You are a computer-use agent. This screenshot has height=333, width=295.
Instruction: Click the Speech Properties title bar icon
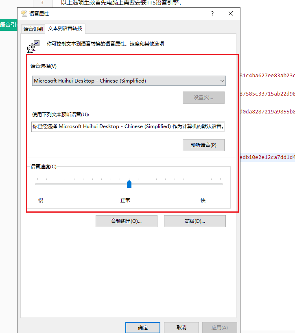tap(24, 13)
